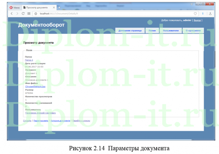This screenshot has height=154, width=219.
Task: Add page to bookmarks heart icon
Action: pyautogui.click(x=195, y=14)
